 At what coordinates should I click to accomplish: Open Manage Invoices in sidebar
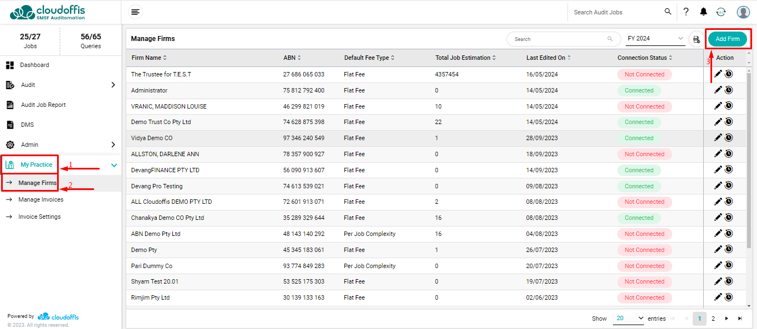click(x=40, y=199)
